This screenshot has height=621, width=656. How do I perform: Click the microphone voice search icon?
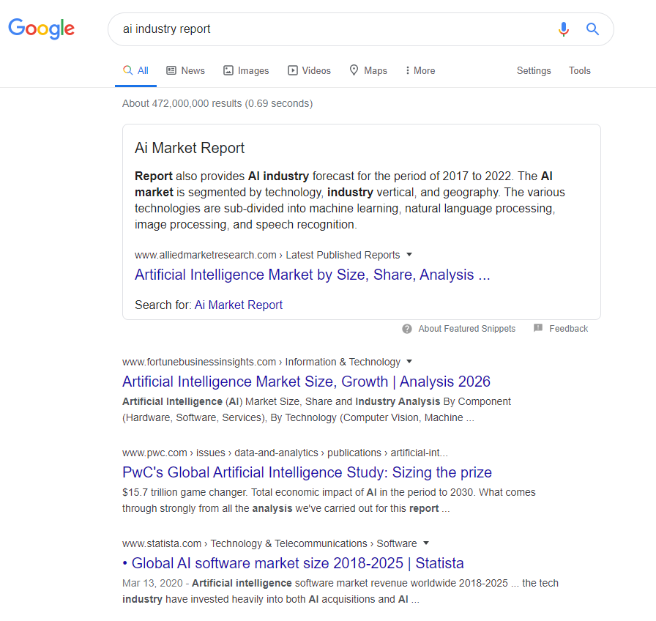[x=564, y=29]
